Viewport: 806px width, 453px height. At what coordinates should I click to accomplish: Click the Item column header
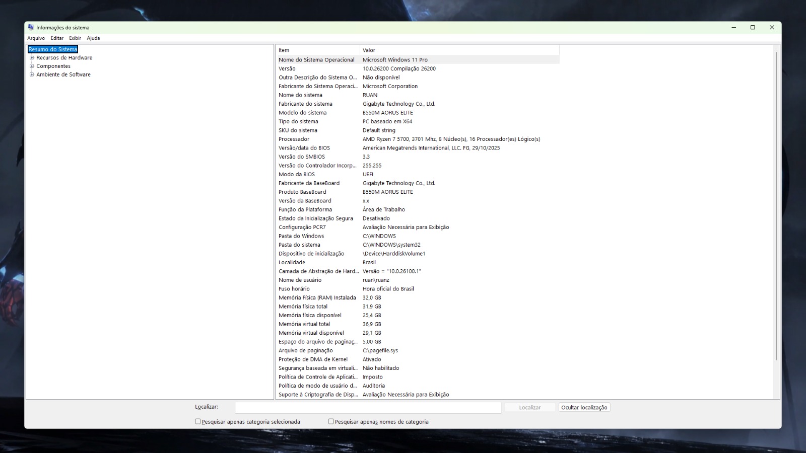click(317, 50)
